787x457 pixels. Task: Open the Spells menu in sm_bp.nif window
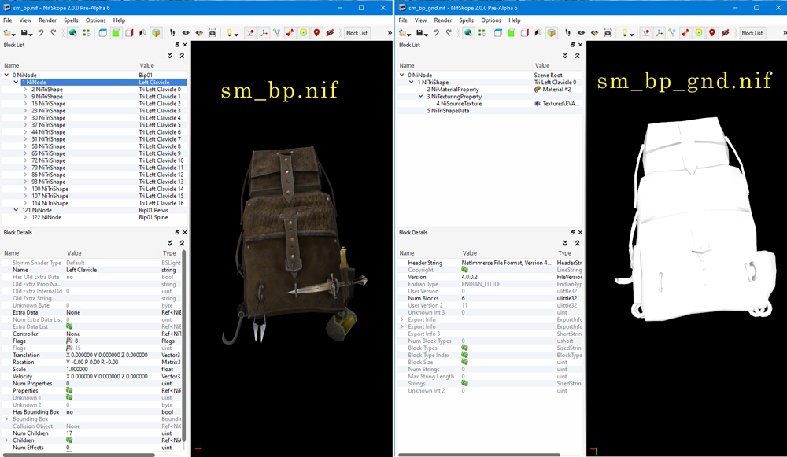pyautogui.click(x=71, y=20)
